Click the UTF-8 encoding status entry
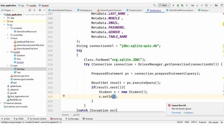224x126 pixels. coord(194,122)
